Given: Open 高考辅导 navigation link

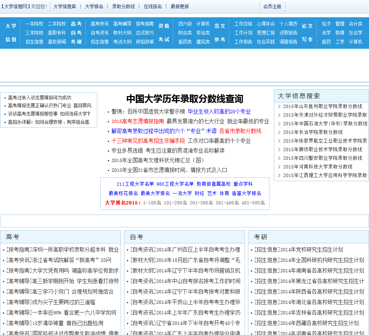Looking at the screenshot, I should (x=122, y=24).
